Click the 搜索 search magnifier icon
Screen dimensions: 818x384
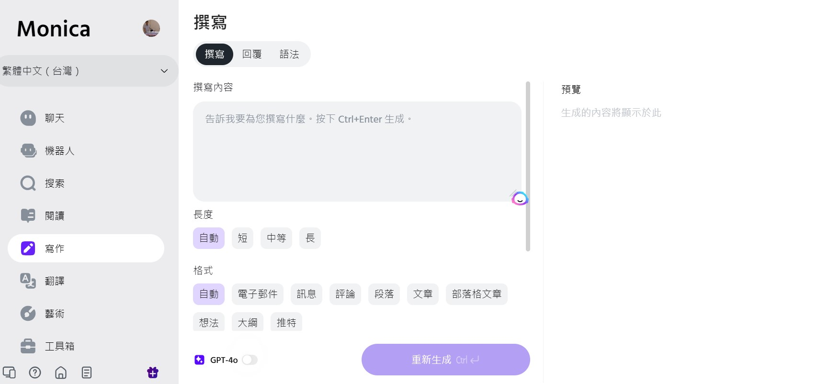click(28, 183)
